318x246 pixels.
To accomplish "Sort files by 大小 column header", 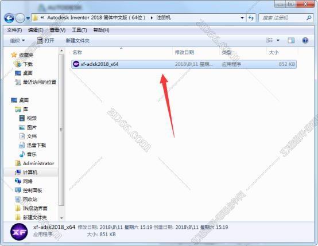I will point(274,53).
